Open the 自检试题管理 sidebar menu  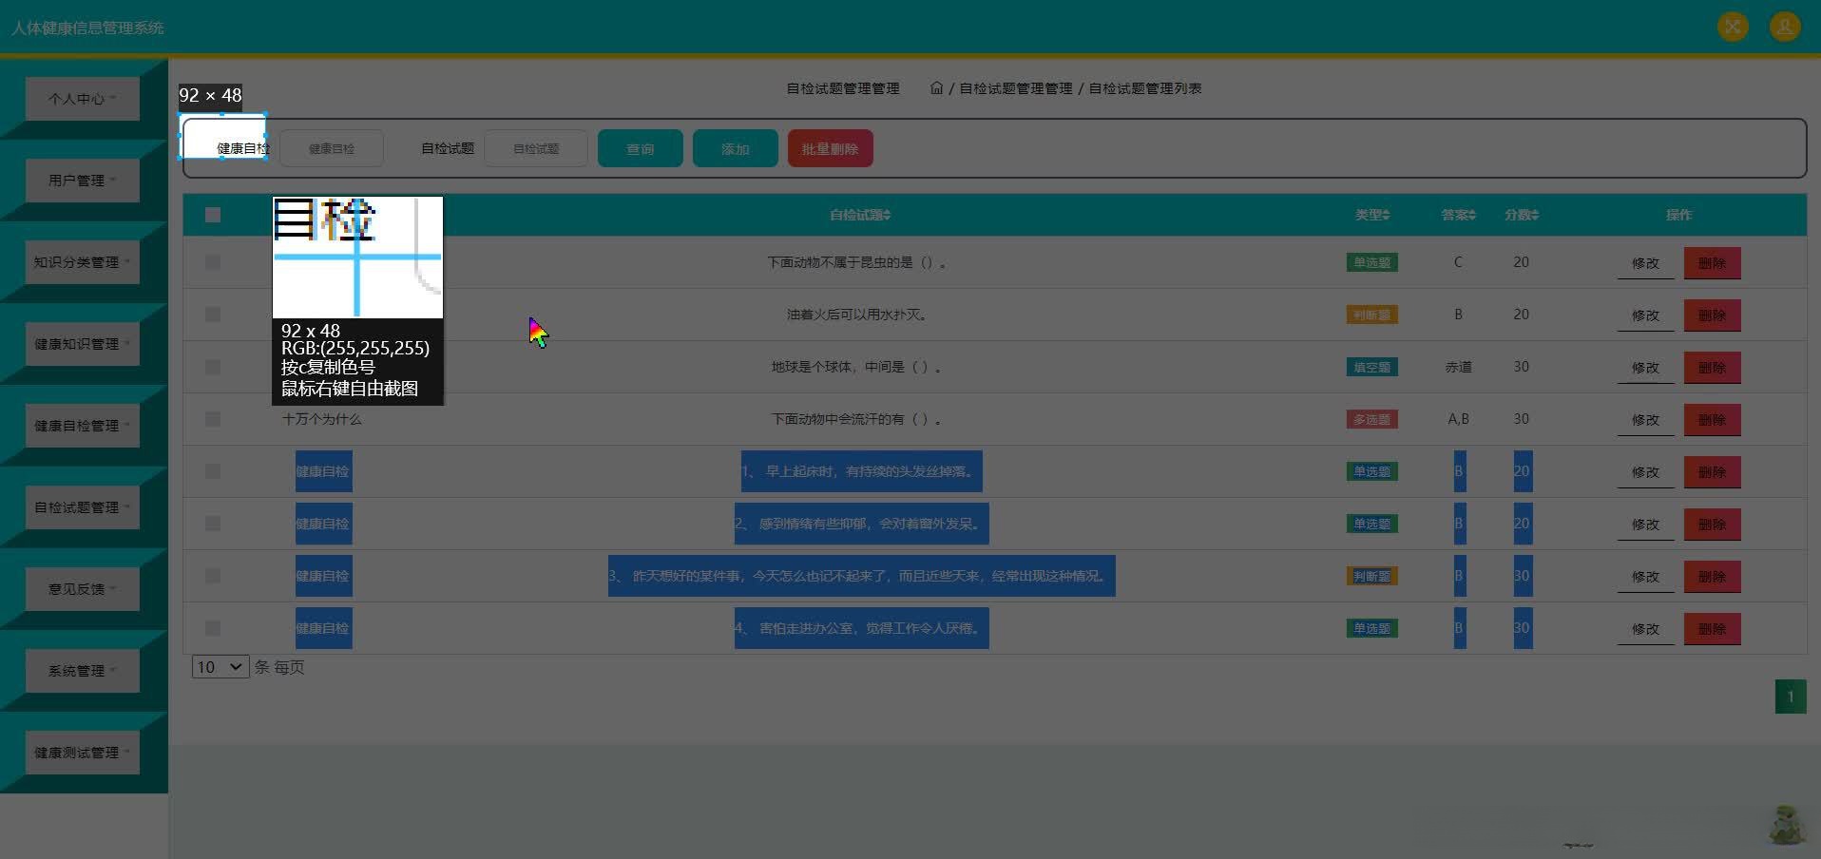pyautogui.click(x=83, y=507)
